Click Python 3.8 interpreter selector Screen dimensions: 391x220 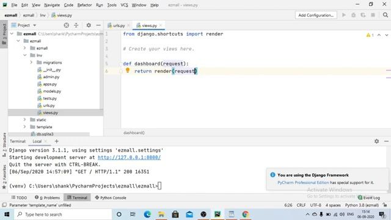[362, 205]
